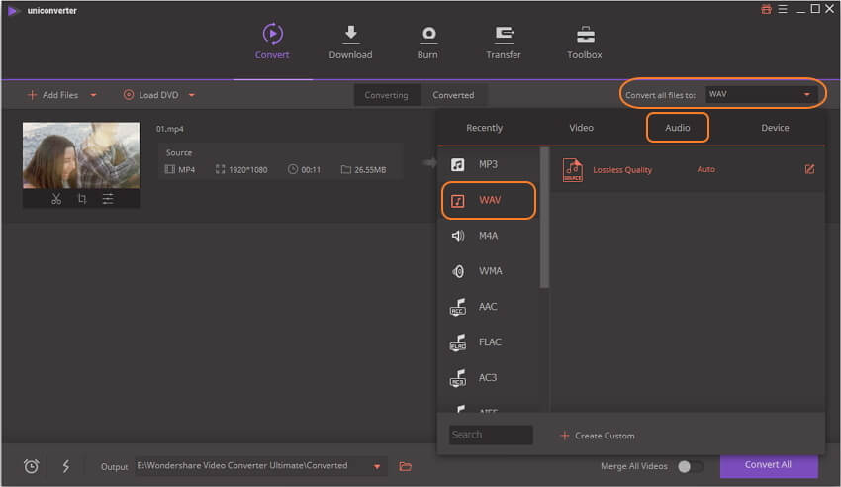Click the 1920*1080 resolution value
This screenshot has height=487, width=841.
click(247, 170)
